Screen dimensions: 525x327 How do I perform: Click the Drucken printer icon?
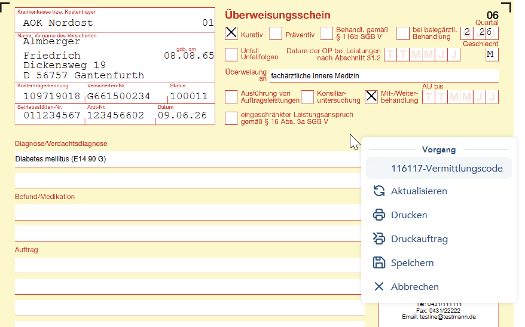pos(379,215)
